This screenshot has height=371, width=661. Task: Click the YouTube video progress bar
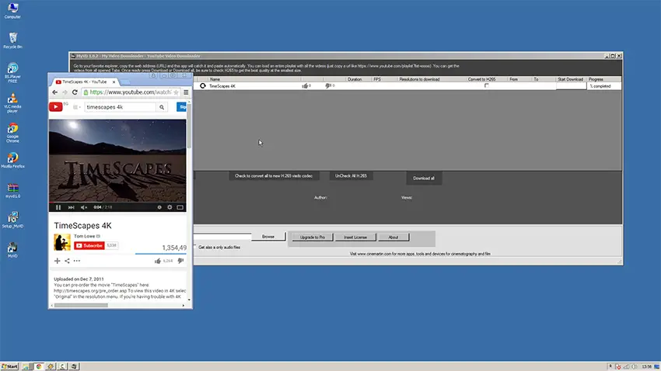117,203
